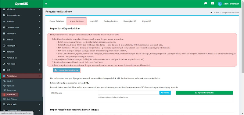Open Modul submenu item
The width and height of the screenshot is (244, 115).
(x=10, y=81)
